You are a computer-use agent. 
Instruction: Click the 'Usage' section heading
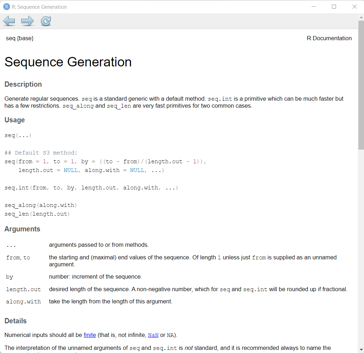[x=15, y=120]
